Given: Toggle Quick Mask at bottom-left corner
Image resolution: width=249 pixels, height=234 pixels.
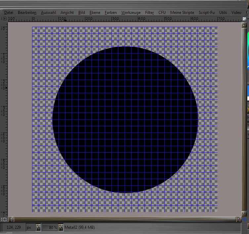Looking at the screenshot, I should point(4,219).
